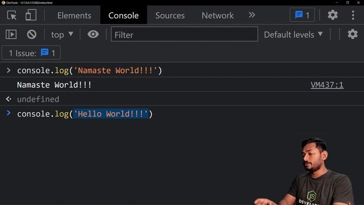
Task: Open the three-dot customize menu
Action: tap(353, 15)
